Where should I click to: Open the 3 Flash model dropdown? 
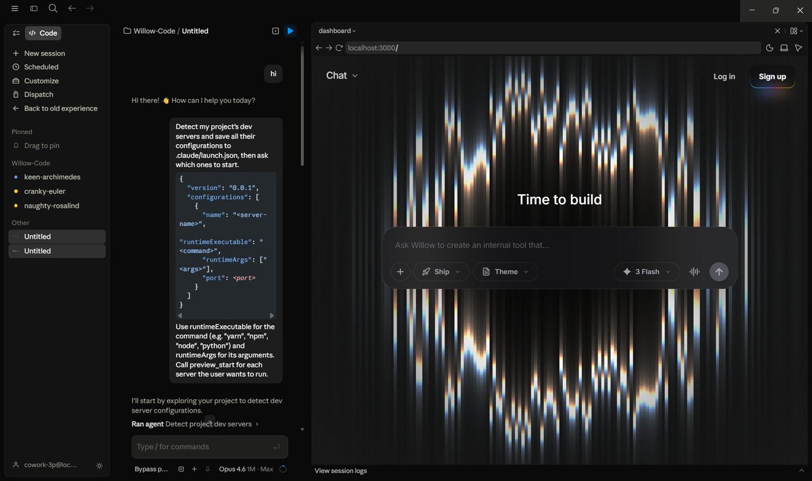click(646, 271)
